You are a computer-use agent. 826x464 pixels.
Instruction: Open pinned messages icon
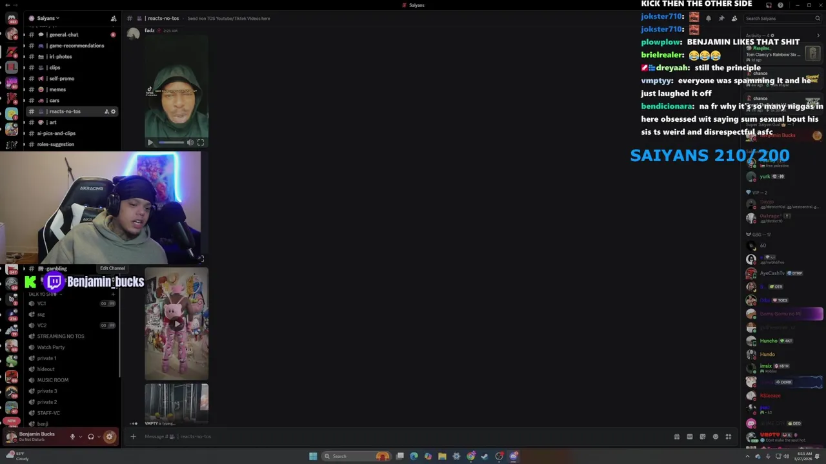point(721,18)
